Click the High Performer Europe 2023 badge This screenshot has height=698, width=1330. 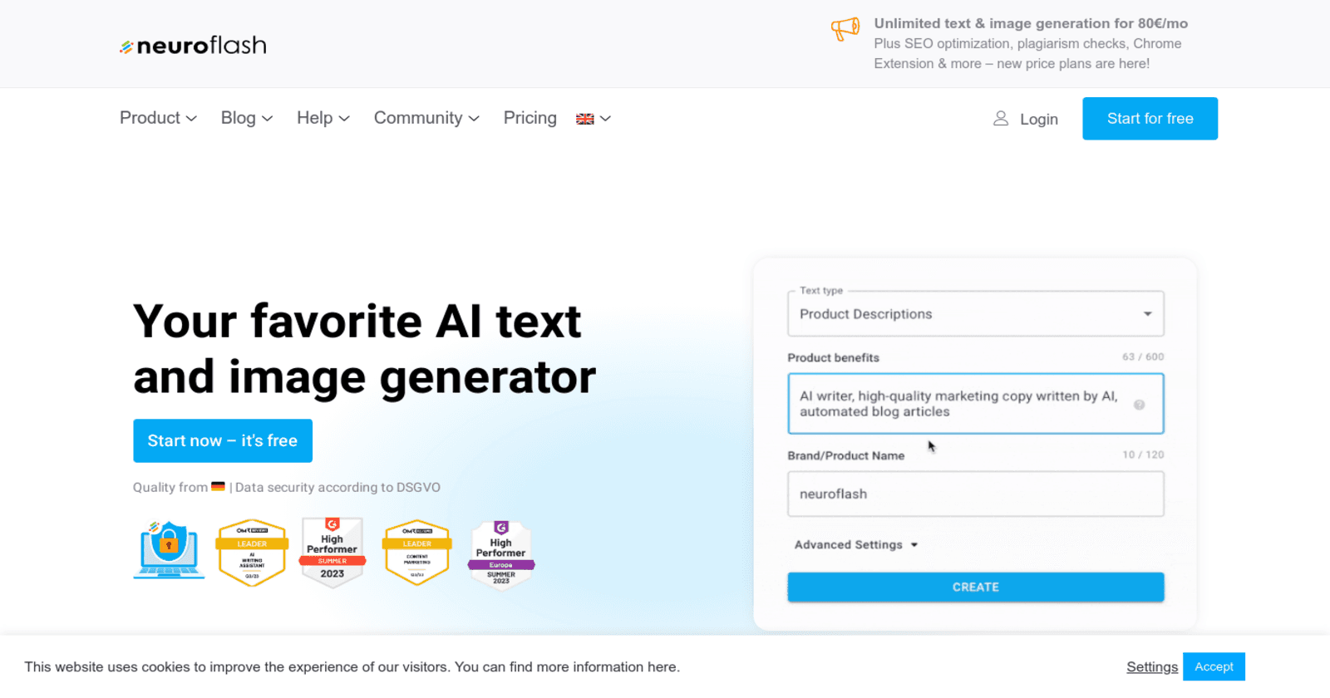500,552
